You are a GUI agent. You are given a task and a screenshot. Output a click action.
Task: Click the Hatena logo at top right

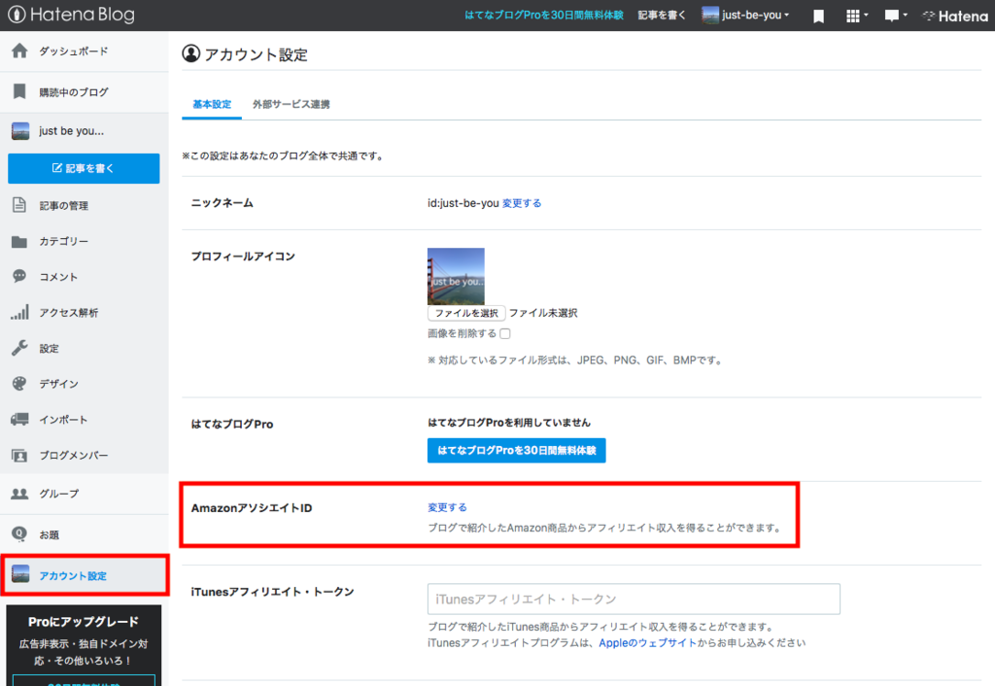955,16
